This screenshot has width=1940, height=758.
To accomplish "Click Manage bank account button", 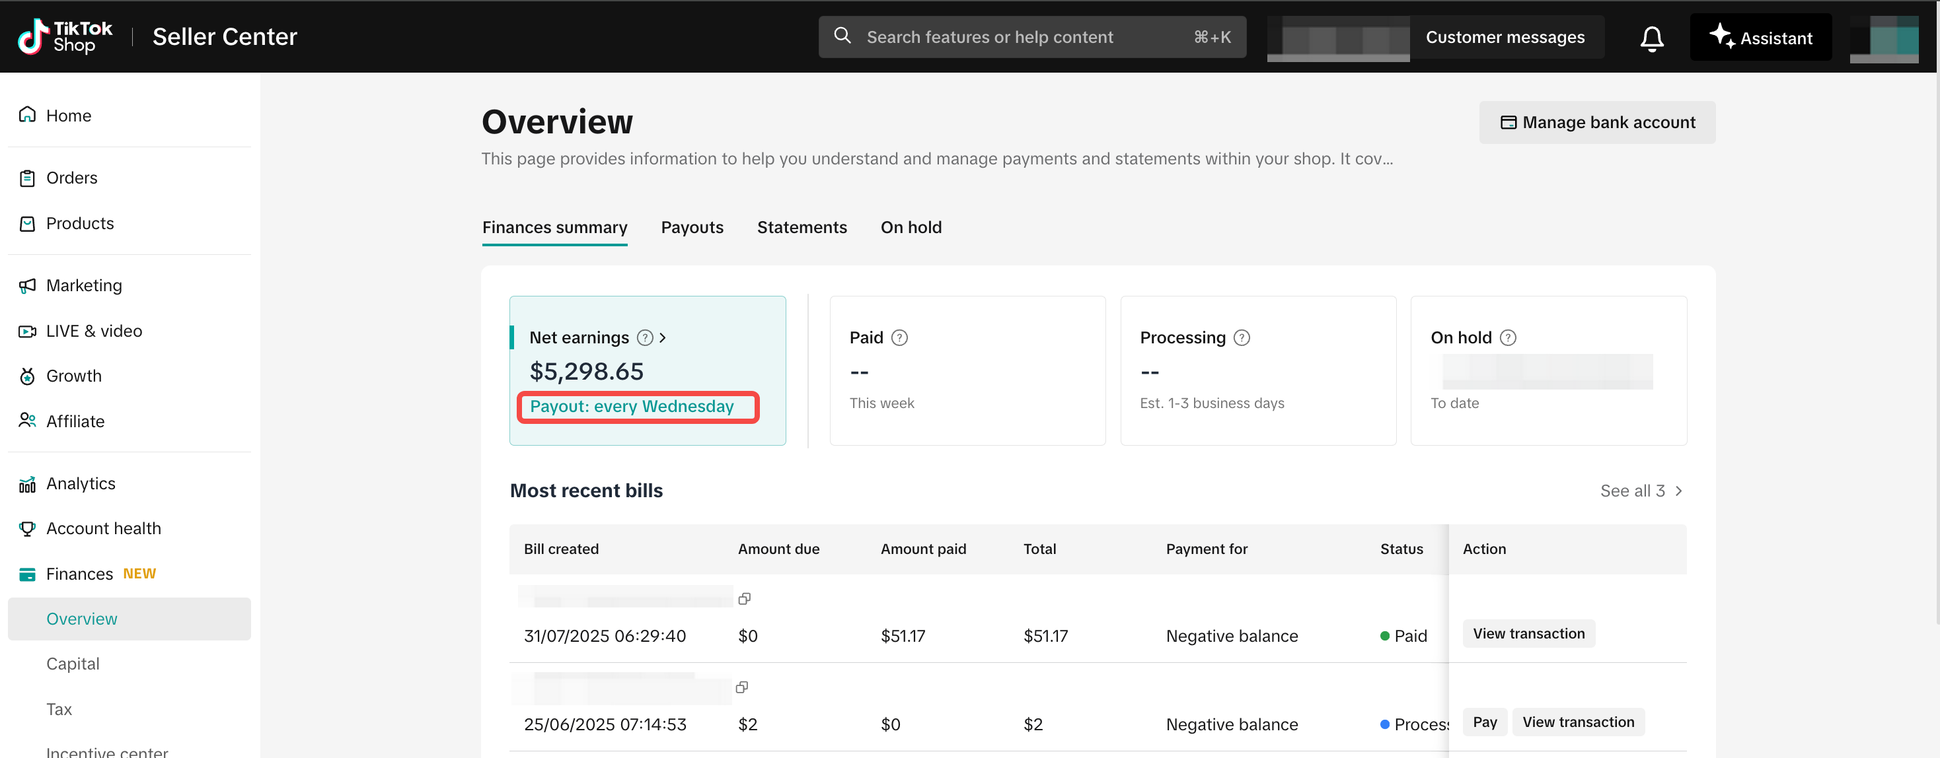I will pyautogui.click(x=1596, y=122).
